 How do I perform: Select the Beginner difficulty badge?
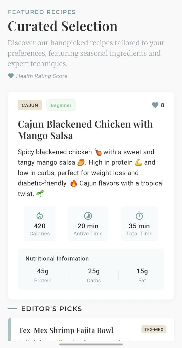(61, 105)
